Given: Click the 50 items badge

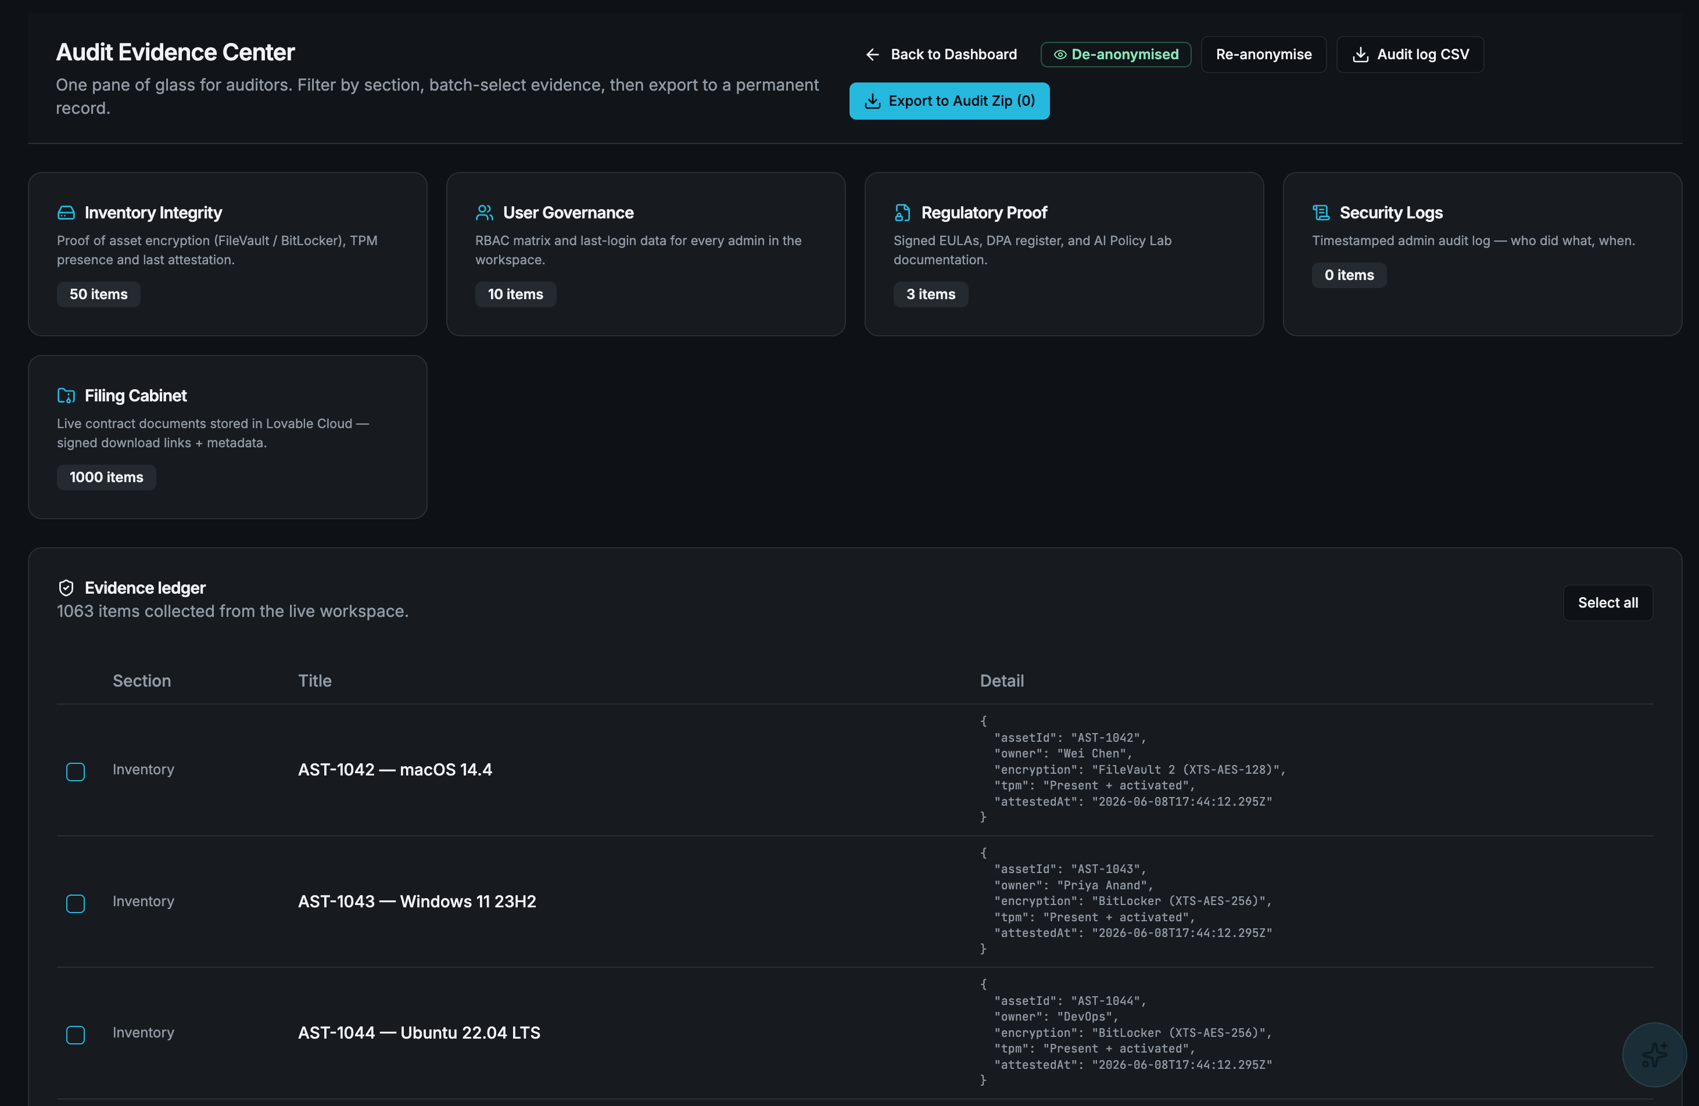Looking at the screenshot, I should point(99,294).
